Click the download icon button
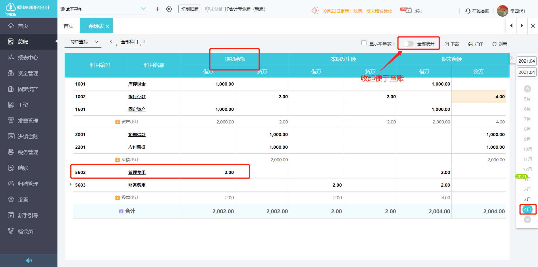This screenshot has height=267, width=538. (452, 44)
